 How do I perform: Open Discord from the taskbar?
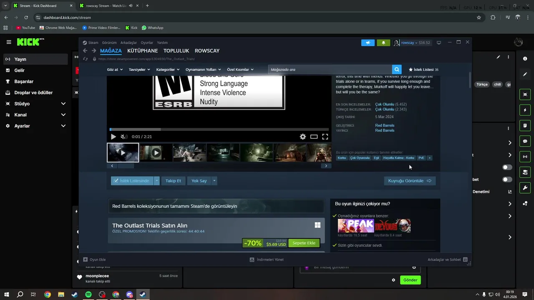129,295
